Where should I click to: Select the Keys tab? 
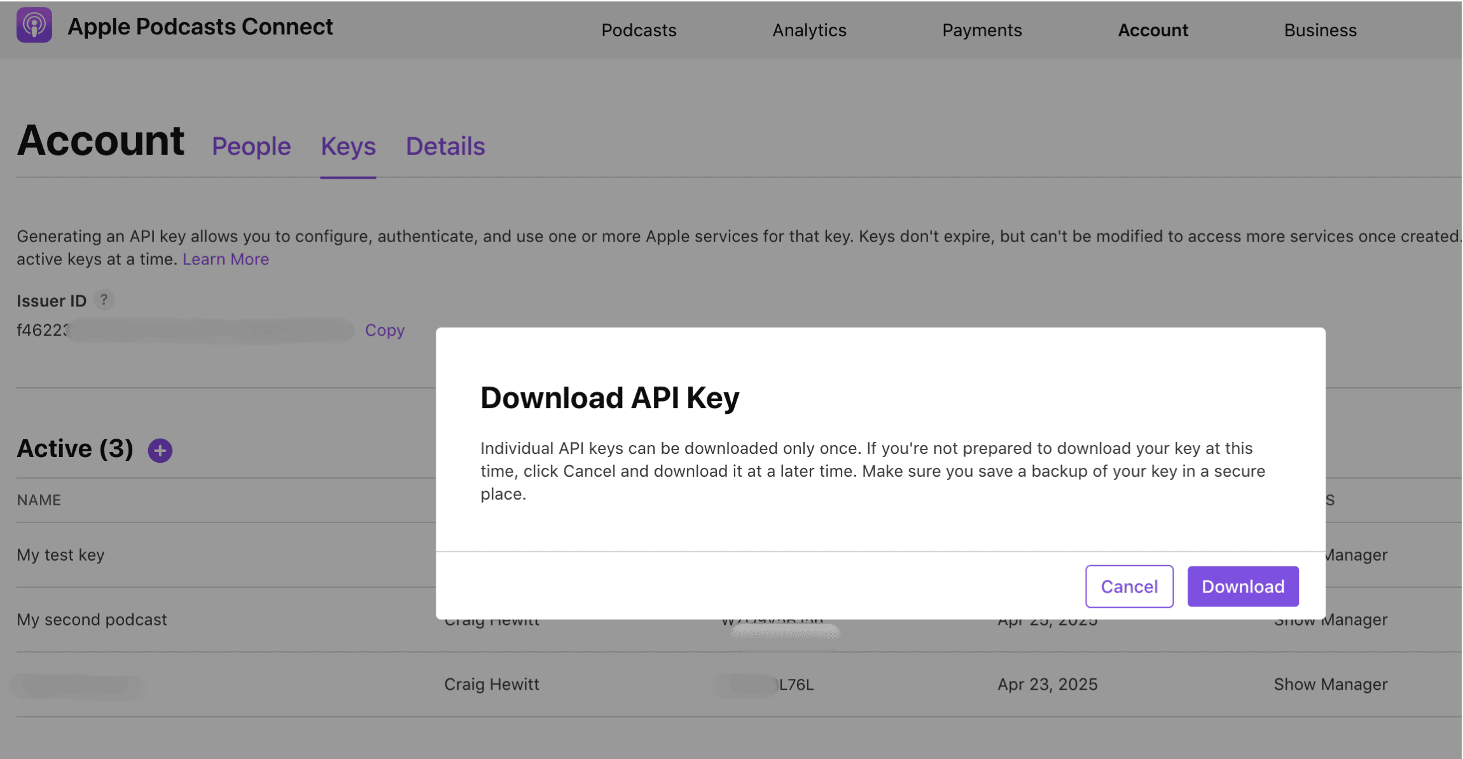point(348,146)
